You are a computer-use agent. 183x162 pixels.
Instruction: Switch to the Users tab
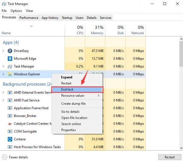coord(80,18)
